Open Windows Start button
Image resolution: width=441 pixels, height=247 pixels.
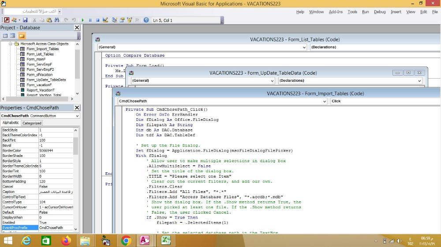coord(8,240)
